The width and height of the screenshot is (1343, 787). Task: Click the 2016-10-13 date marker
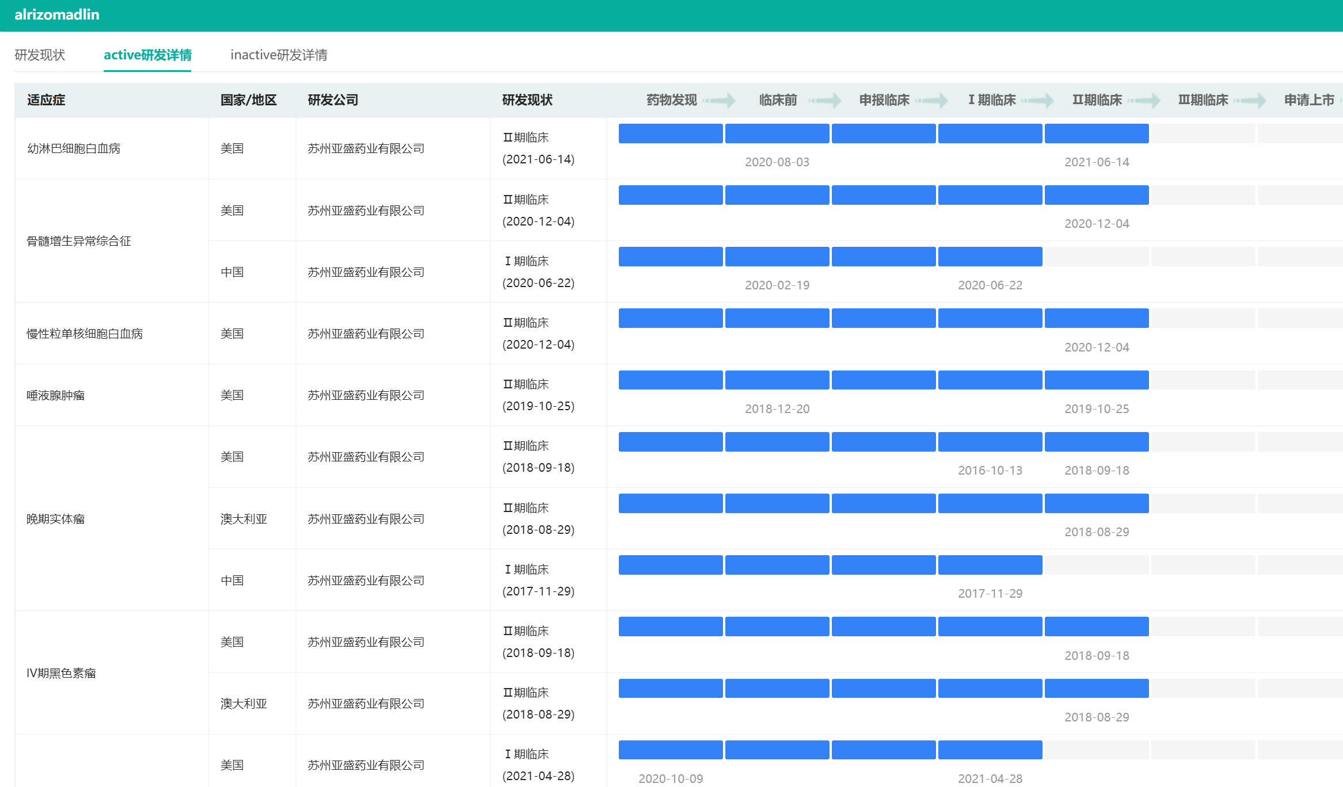click(990, 471)
